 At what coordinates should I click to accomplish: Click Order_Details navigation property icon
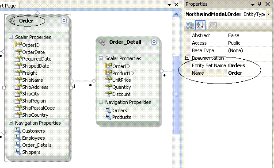[18, 145]
